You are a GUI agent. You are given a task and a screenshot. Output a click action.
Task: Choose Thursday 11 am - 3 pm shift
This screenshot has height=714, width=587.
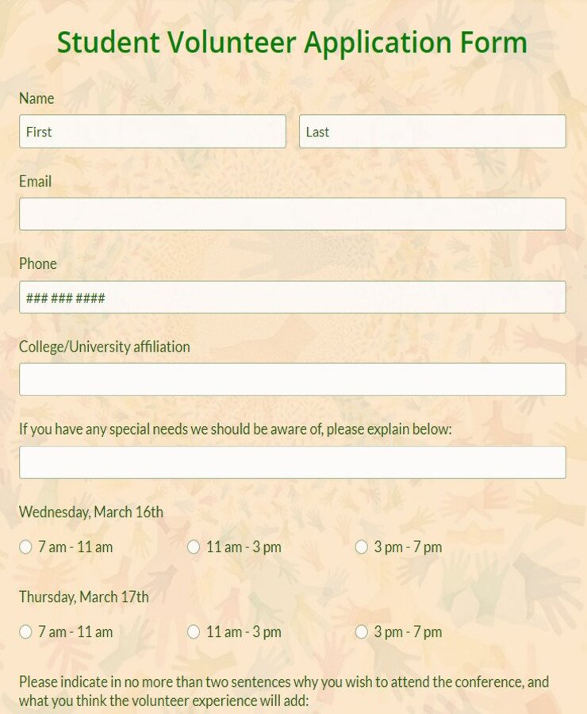[194, 632]
